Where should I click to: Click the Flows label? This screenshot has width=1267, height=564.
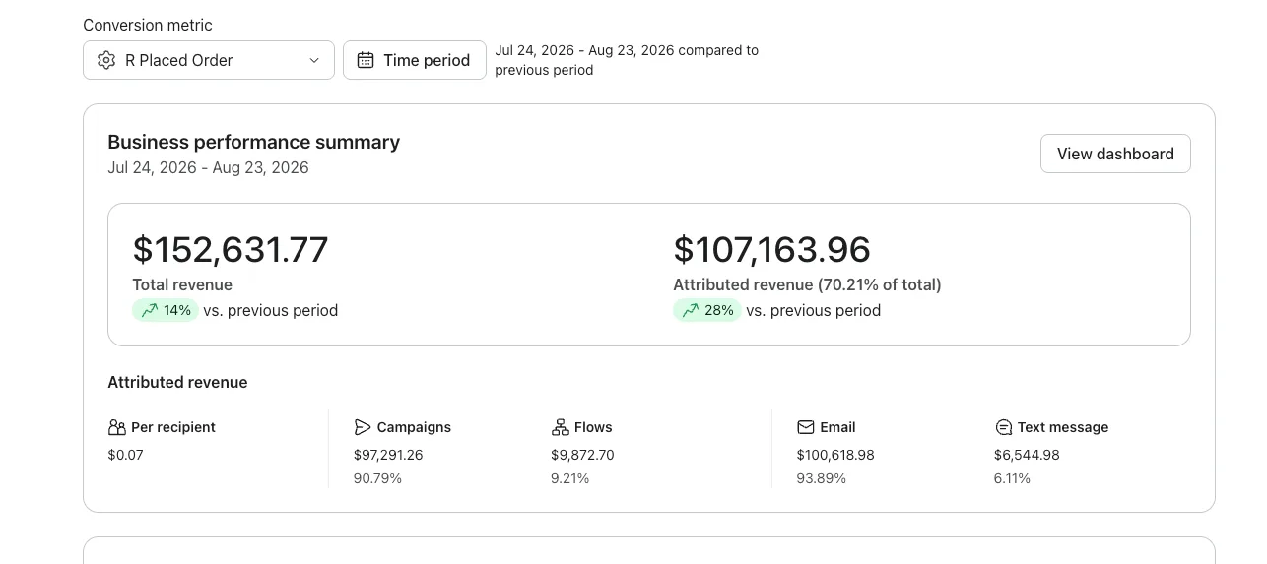(x=593, y=427)
